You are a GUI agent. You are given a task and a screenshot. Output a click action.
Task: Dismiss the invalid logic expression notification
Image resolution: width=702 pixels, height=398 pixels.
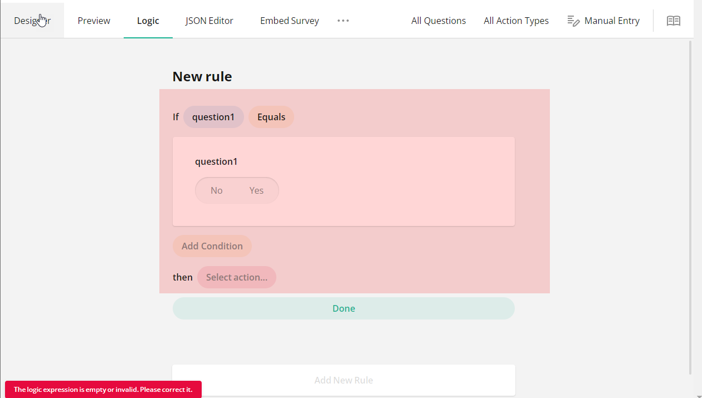point(103,389)
